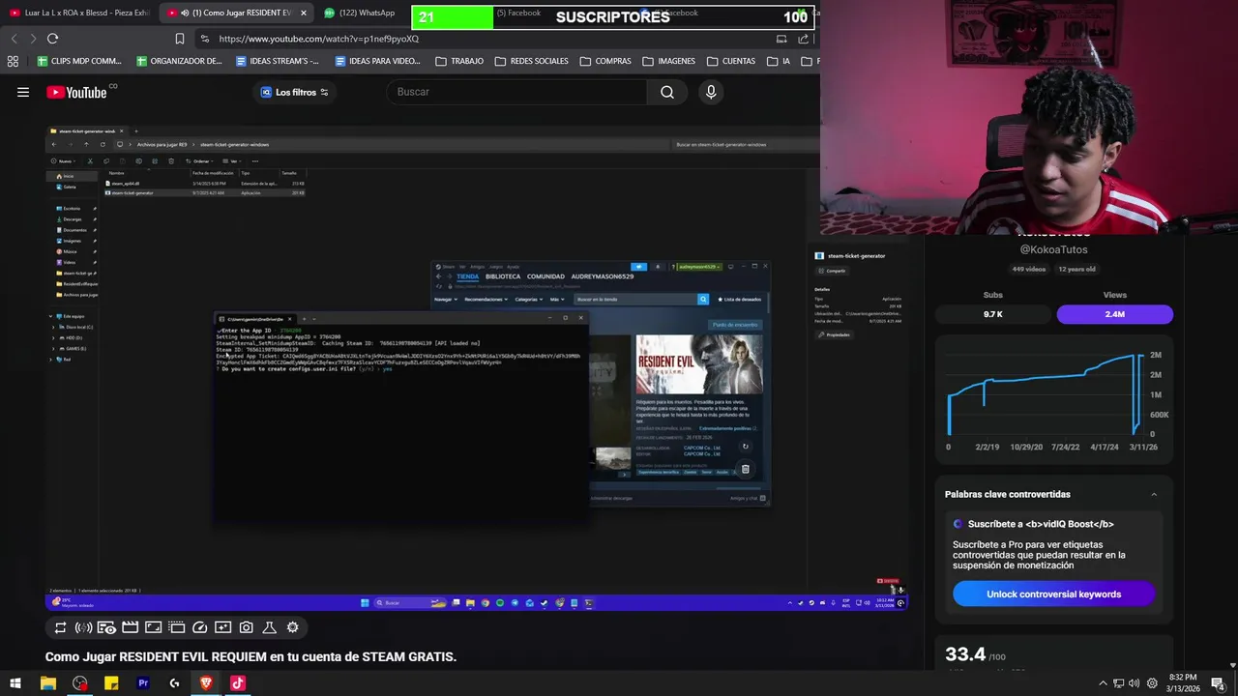Click the vidIQ sparkle image enhance icon
1238x696 pixels.
(x=222, y=627)
